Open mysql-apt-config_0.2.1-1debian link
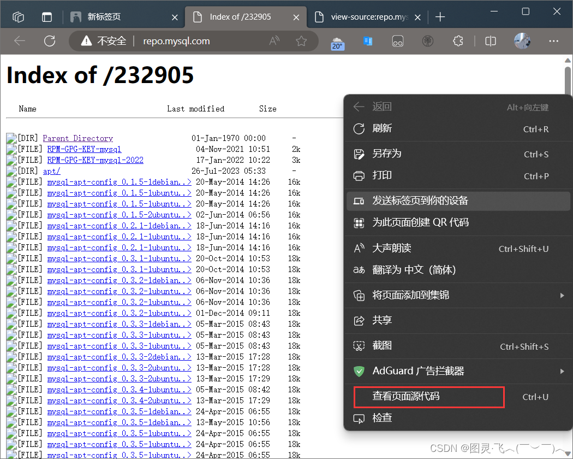 click(x=119, y=226)
